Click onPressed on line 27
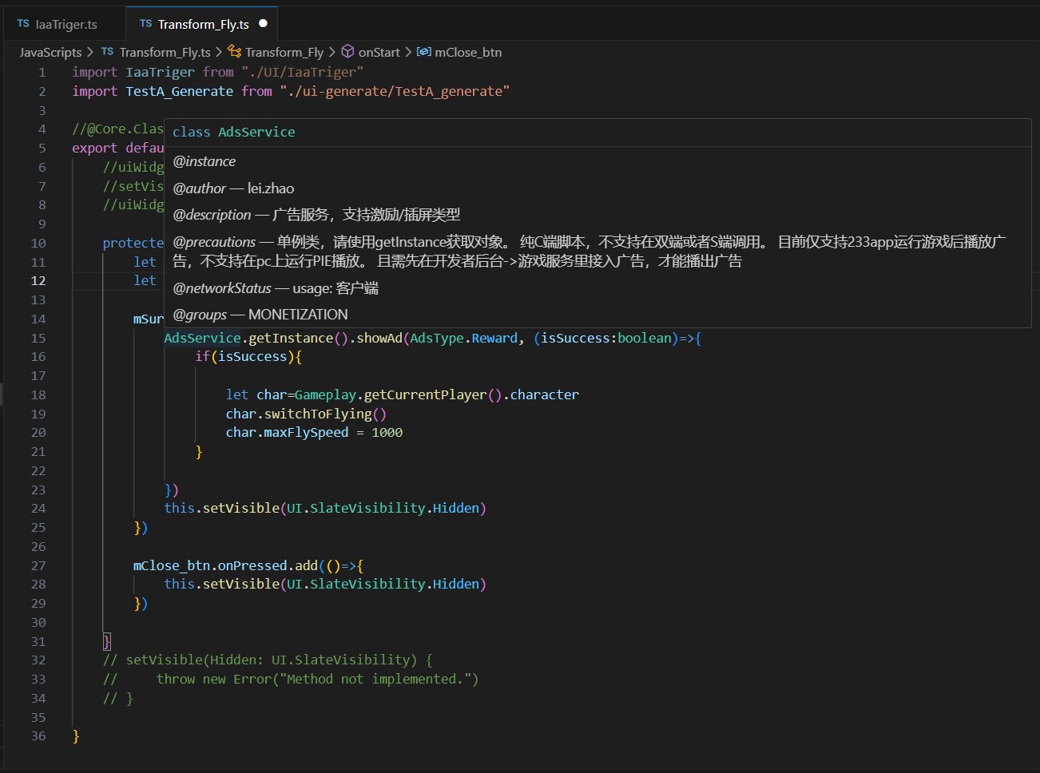This screenshot has height=773, width=1040. [252, 565]
